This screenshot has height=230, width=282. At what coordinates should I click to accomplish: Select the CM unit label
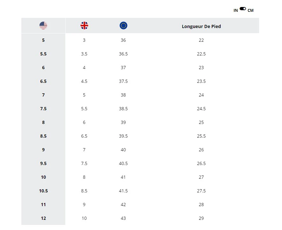(250, 11)
